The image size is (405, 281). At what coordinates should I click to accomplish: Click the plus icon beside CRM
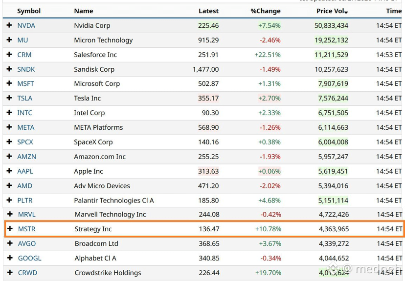pyautogui.click(x=9, y=54)
